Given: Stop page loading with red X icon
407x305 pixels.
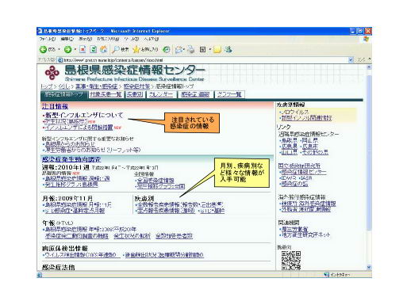Looking at the screenshot, I should [83, 49].
